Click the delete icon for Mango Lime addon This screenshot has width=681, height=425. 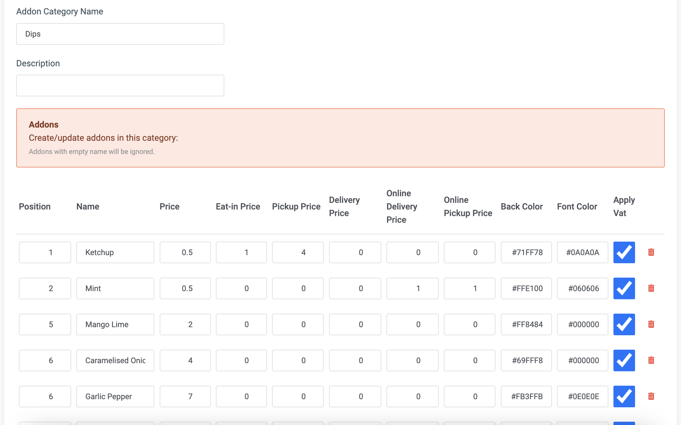click(651, 324)
